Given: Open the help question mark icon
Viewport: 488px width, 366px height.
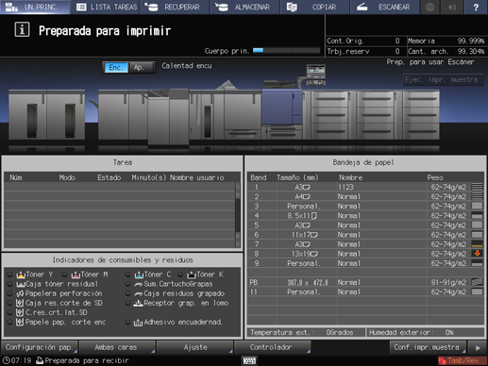Looking at the screenshot, I should [x=476, y=7].
